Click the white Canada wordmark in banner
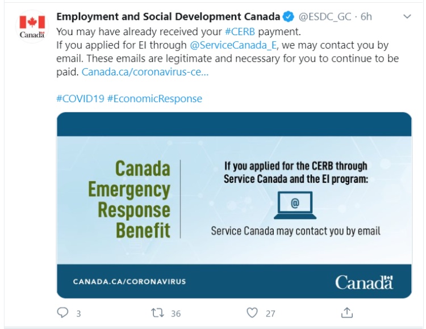Screen dimensions: 426x329 (x=364, y=282)
